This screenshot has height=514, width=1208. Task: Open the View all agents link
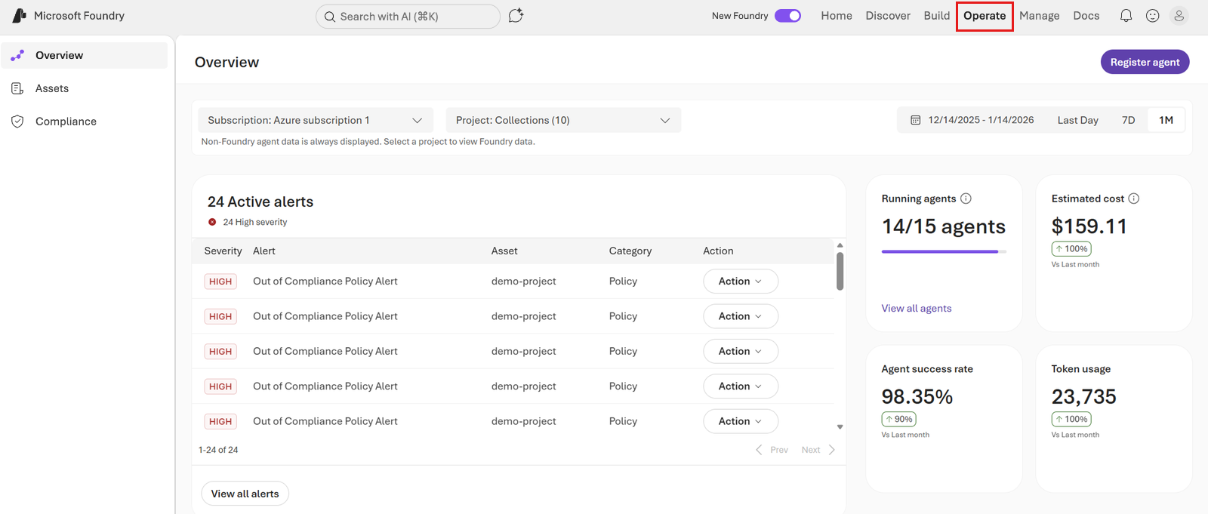[x=917, y=308]
